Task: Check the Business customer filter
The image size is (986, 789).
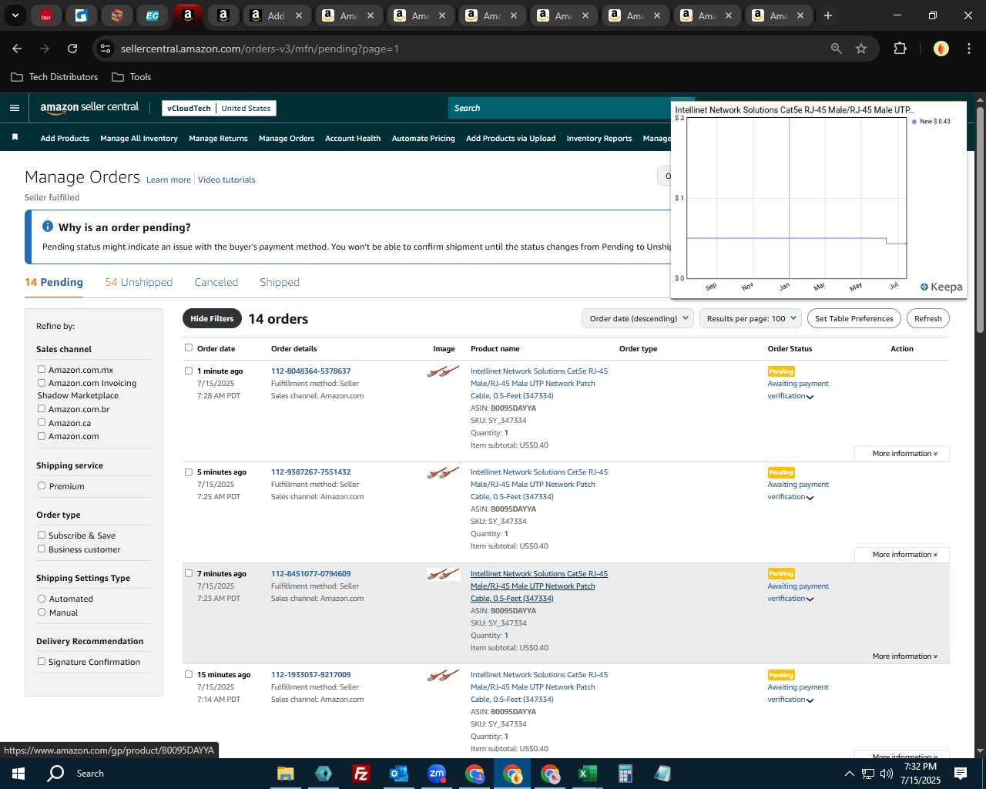Action: [42, 549]
